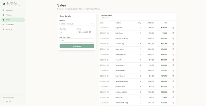The height and width of the screenshot is (106, 206).
Task: Click the Total column header
Action: (x=165, y=23)
